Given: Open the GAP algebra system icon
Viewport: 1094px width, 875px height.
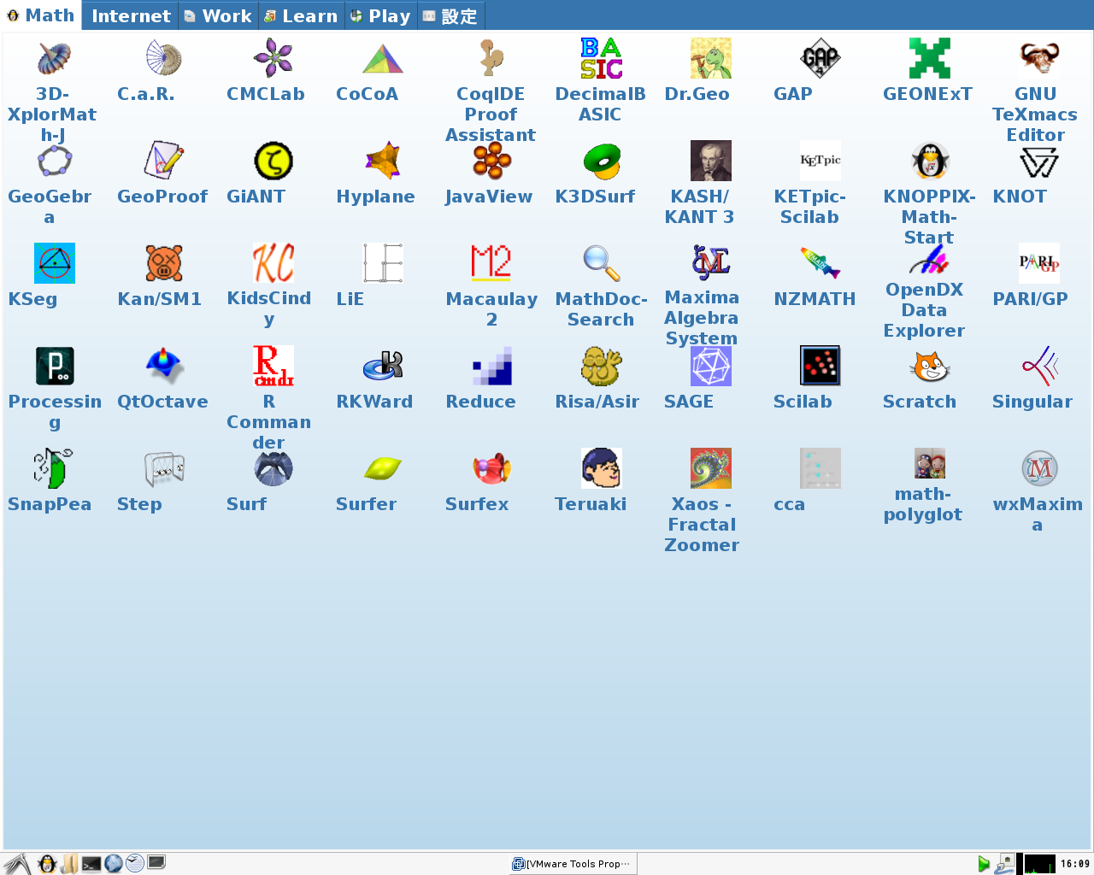Looking at the screenshot, I should tap(820, 58).
